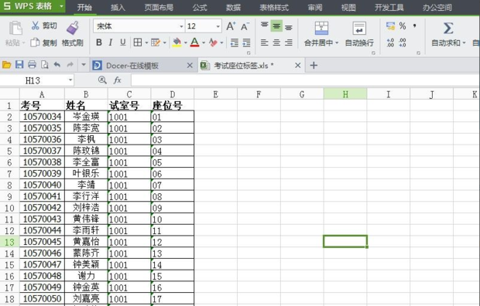Open insert function fx button
The width and height of the screenshot is (480, 306).
(117, 80)
